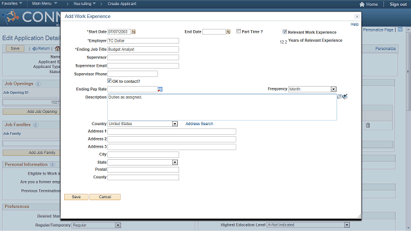Open Job Families help question icon
Screen dimensions: 411x231
[x=36, y=125]
